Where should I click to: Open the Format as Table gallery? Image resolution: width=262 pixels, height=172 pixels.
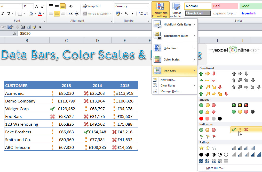tap(176, 10)
